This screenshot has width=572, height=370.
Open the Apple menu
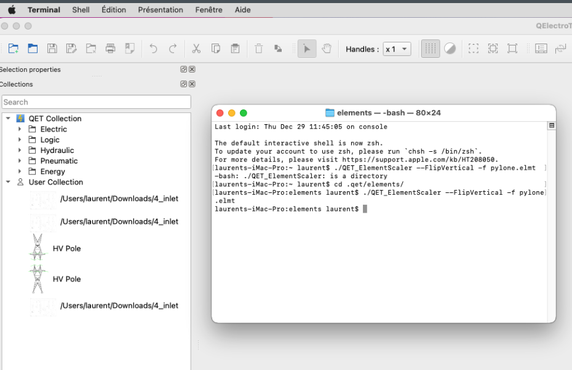point(12,10)
